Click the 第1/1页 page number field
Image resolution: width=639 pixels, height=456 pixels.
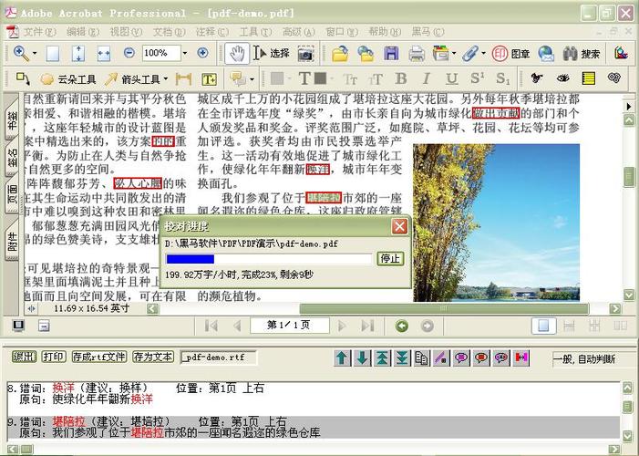tap(289, 326)
